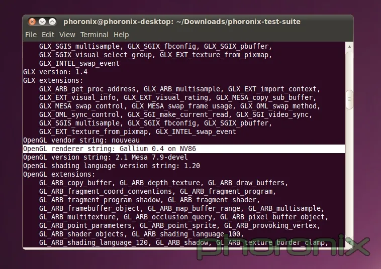The height and width of the screenshot is (269, 381).
Task: Click the scrollbar up arrow
Action: (x=349, y=47)
